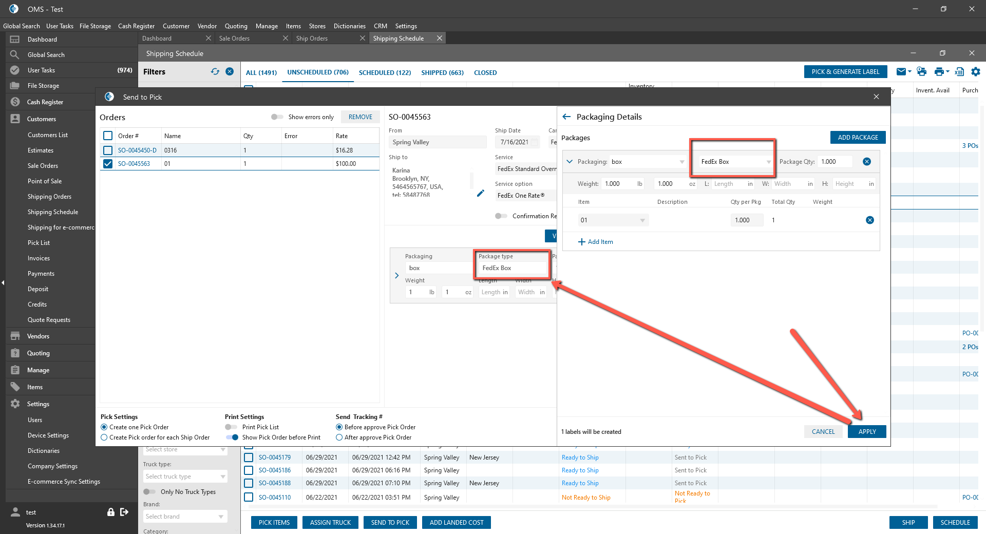Refresh filters using the refresh icon
The height and width of the screenshot is (534, 986).
tap(215, 72)
